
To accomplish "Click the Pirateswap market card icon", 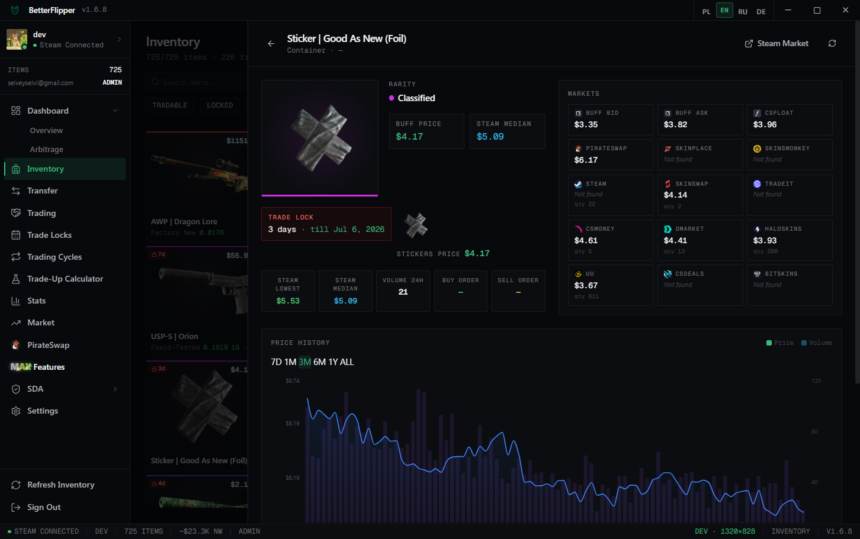I will (578, 149).
